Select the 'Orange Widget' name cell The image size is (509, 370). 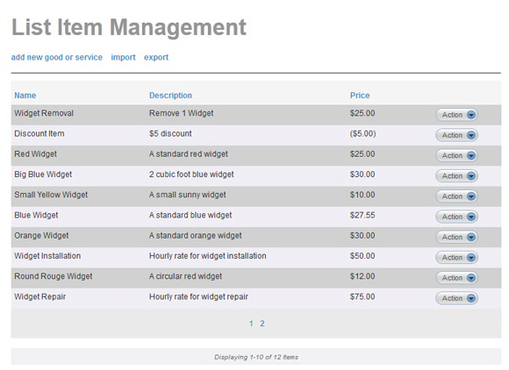click(41, 236)
